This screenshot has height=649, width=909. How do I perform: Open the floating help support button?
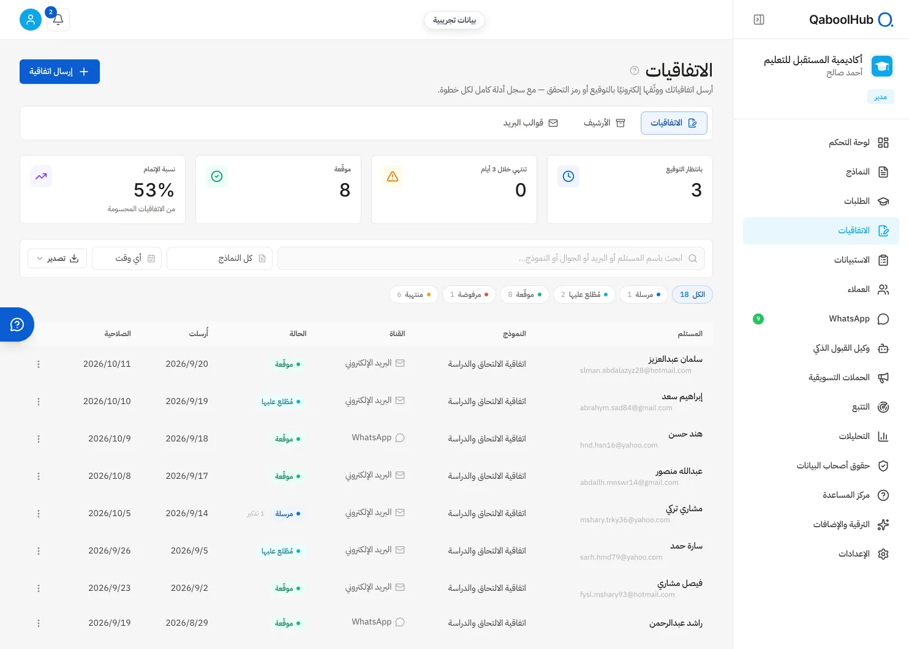coord(17,324)
